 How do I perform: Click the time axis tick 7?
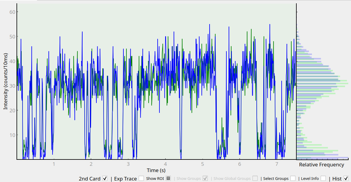click(x=277, y=164)
